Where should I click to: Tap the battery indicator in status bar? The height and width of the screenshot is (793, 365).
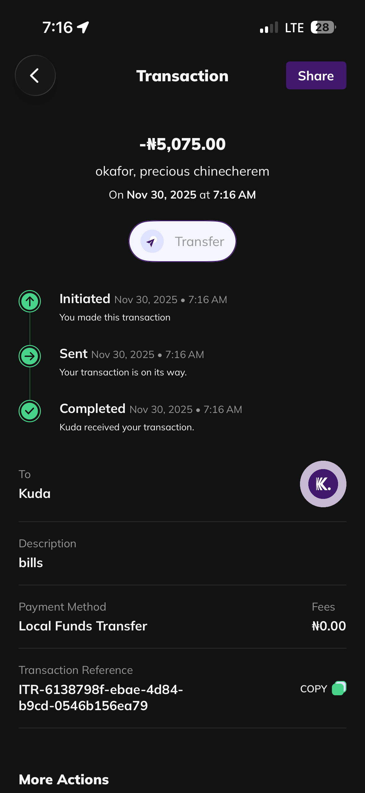click(323, 27)
